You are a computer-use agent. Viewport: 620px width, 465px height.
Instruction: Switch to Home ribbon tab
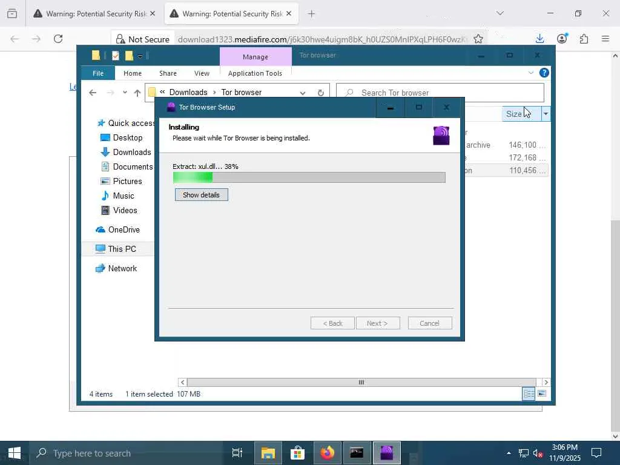tap(133, 73)
